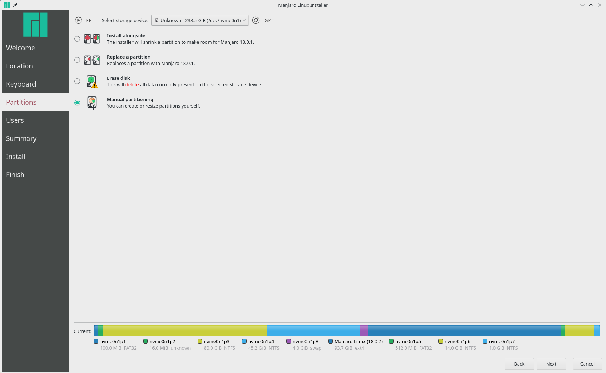
Task: Click the nvme0n1p6 legend color swatch
Action: point(440,341)
